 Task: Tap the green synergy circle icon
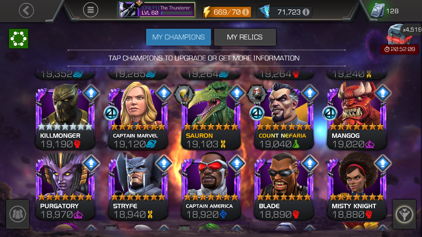[x=19, y=39]
